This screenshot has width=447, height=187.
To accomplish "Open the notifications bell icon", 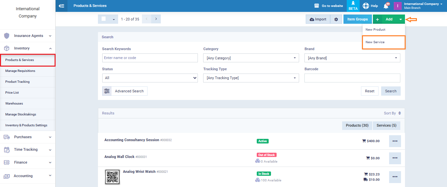I will 386,6.
